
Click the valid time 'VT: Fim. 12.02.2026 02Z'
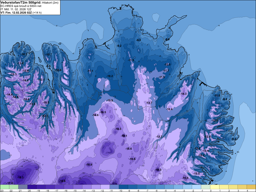tap(16, 13)
